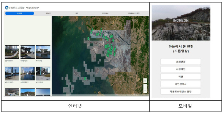223x114 pixels.
Task: Tap the mobile 하천 button
Action: (181, 77)
